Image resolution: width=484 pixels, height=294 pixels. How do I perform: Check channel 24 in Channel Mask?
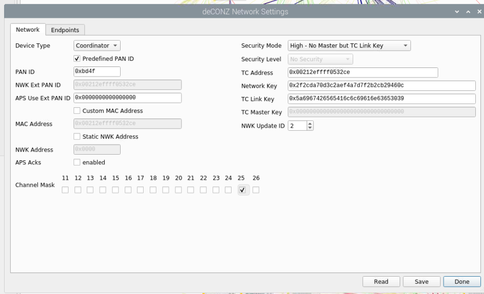[228, 190]
